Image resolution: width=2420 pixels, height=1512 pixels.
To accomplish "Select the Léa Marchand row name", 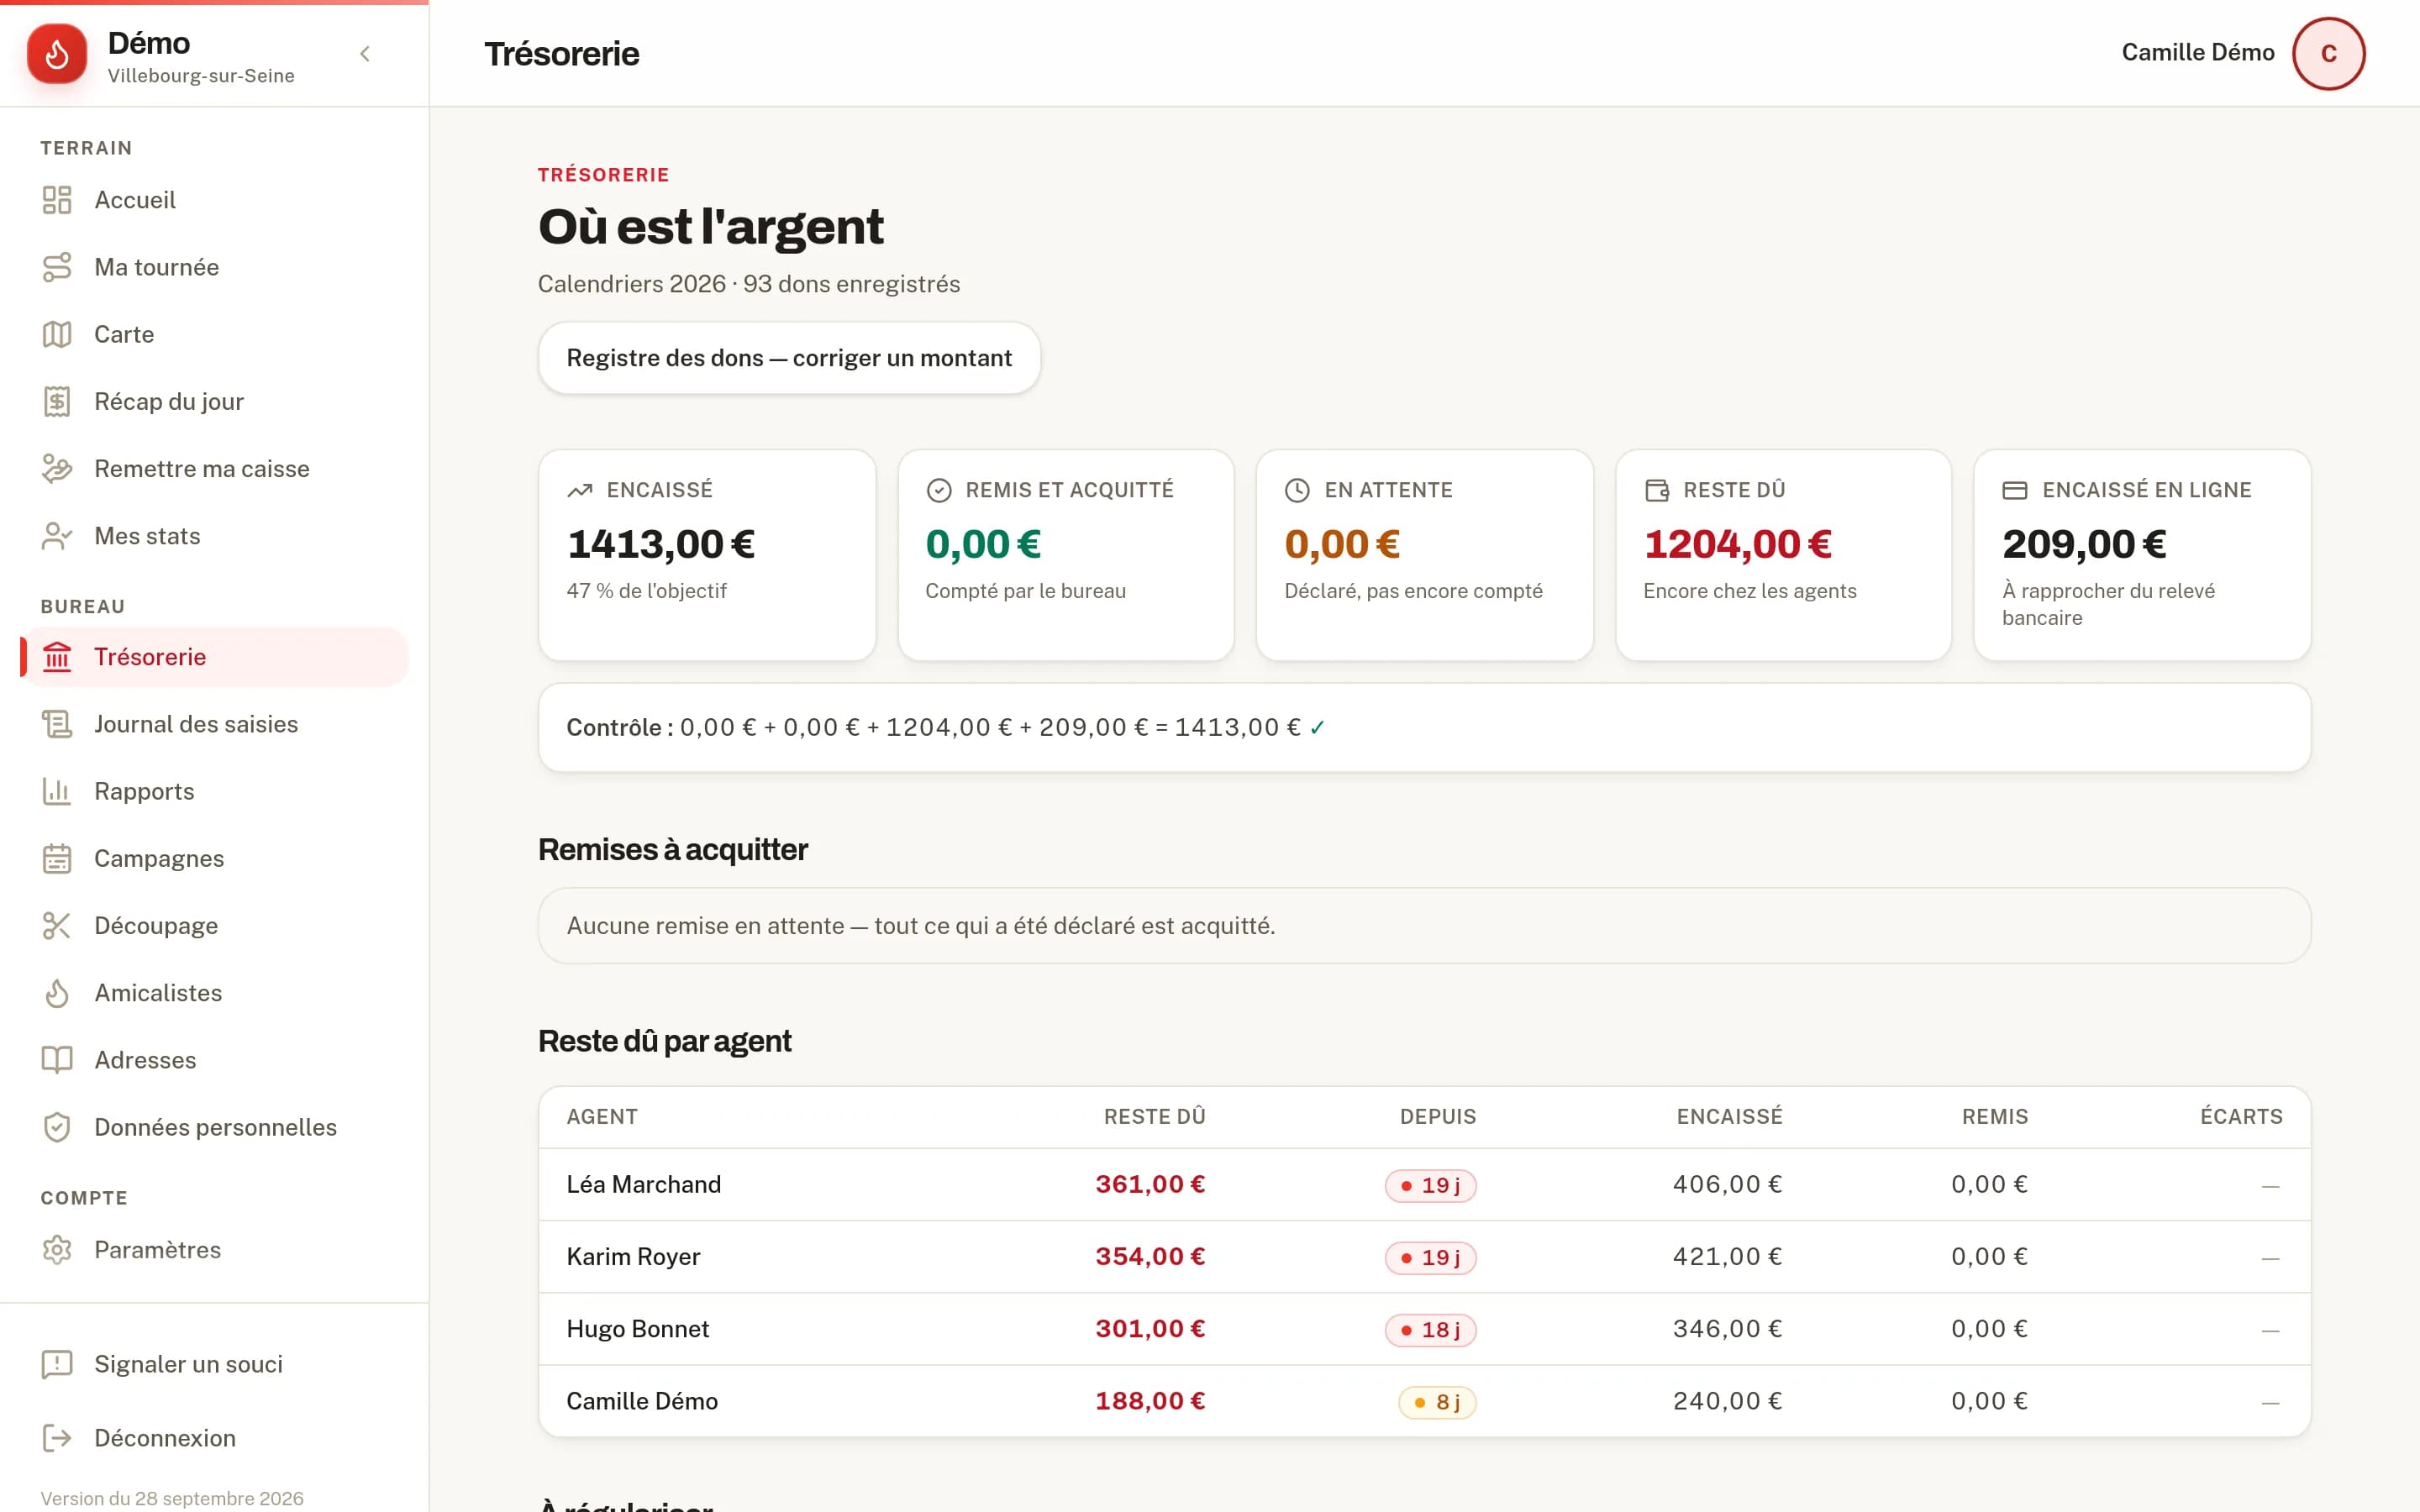I will click(x=643, y=1184).
